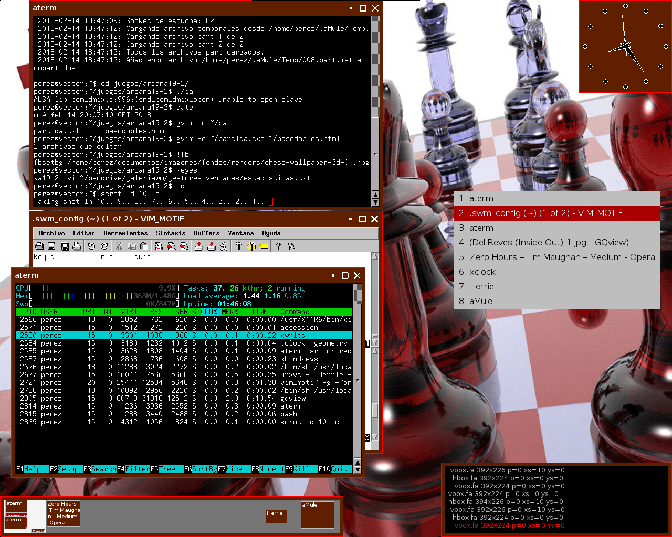Select the xwrits process row in htop
This screenshot has height=537, width=672.
pos(184,336)
